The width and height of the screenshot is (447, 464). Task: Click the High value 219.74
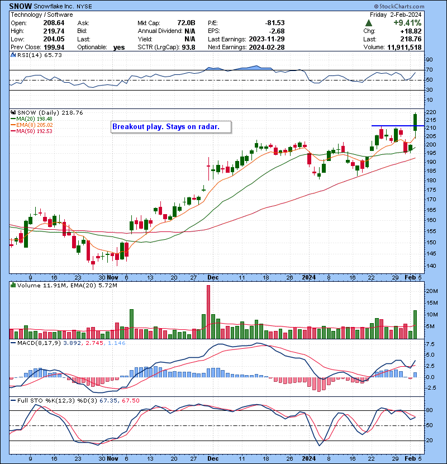pos(54,31)
